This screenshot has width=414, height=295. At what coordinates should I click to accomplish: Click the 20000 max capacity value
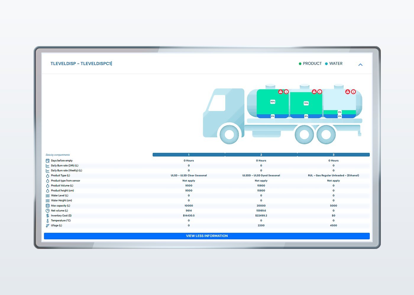click(x=261, y=206)
